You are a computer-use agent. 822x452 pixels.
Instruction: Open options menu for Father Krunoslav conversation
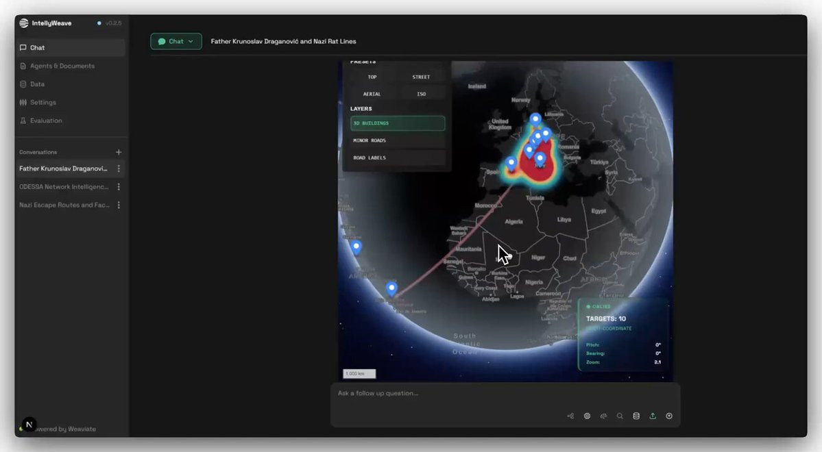pos(119,168)
